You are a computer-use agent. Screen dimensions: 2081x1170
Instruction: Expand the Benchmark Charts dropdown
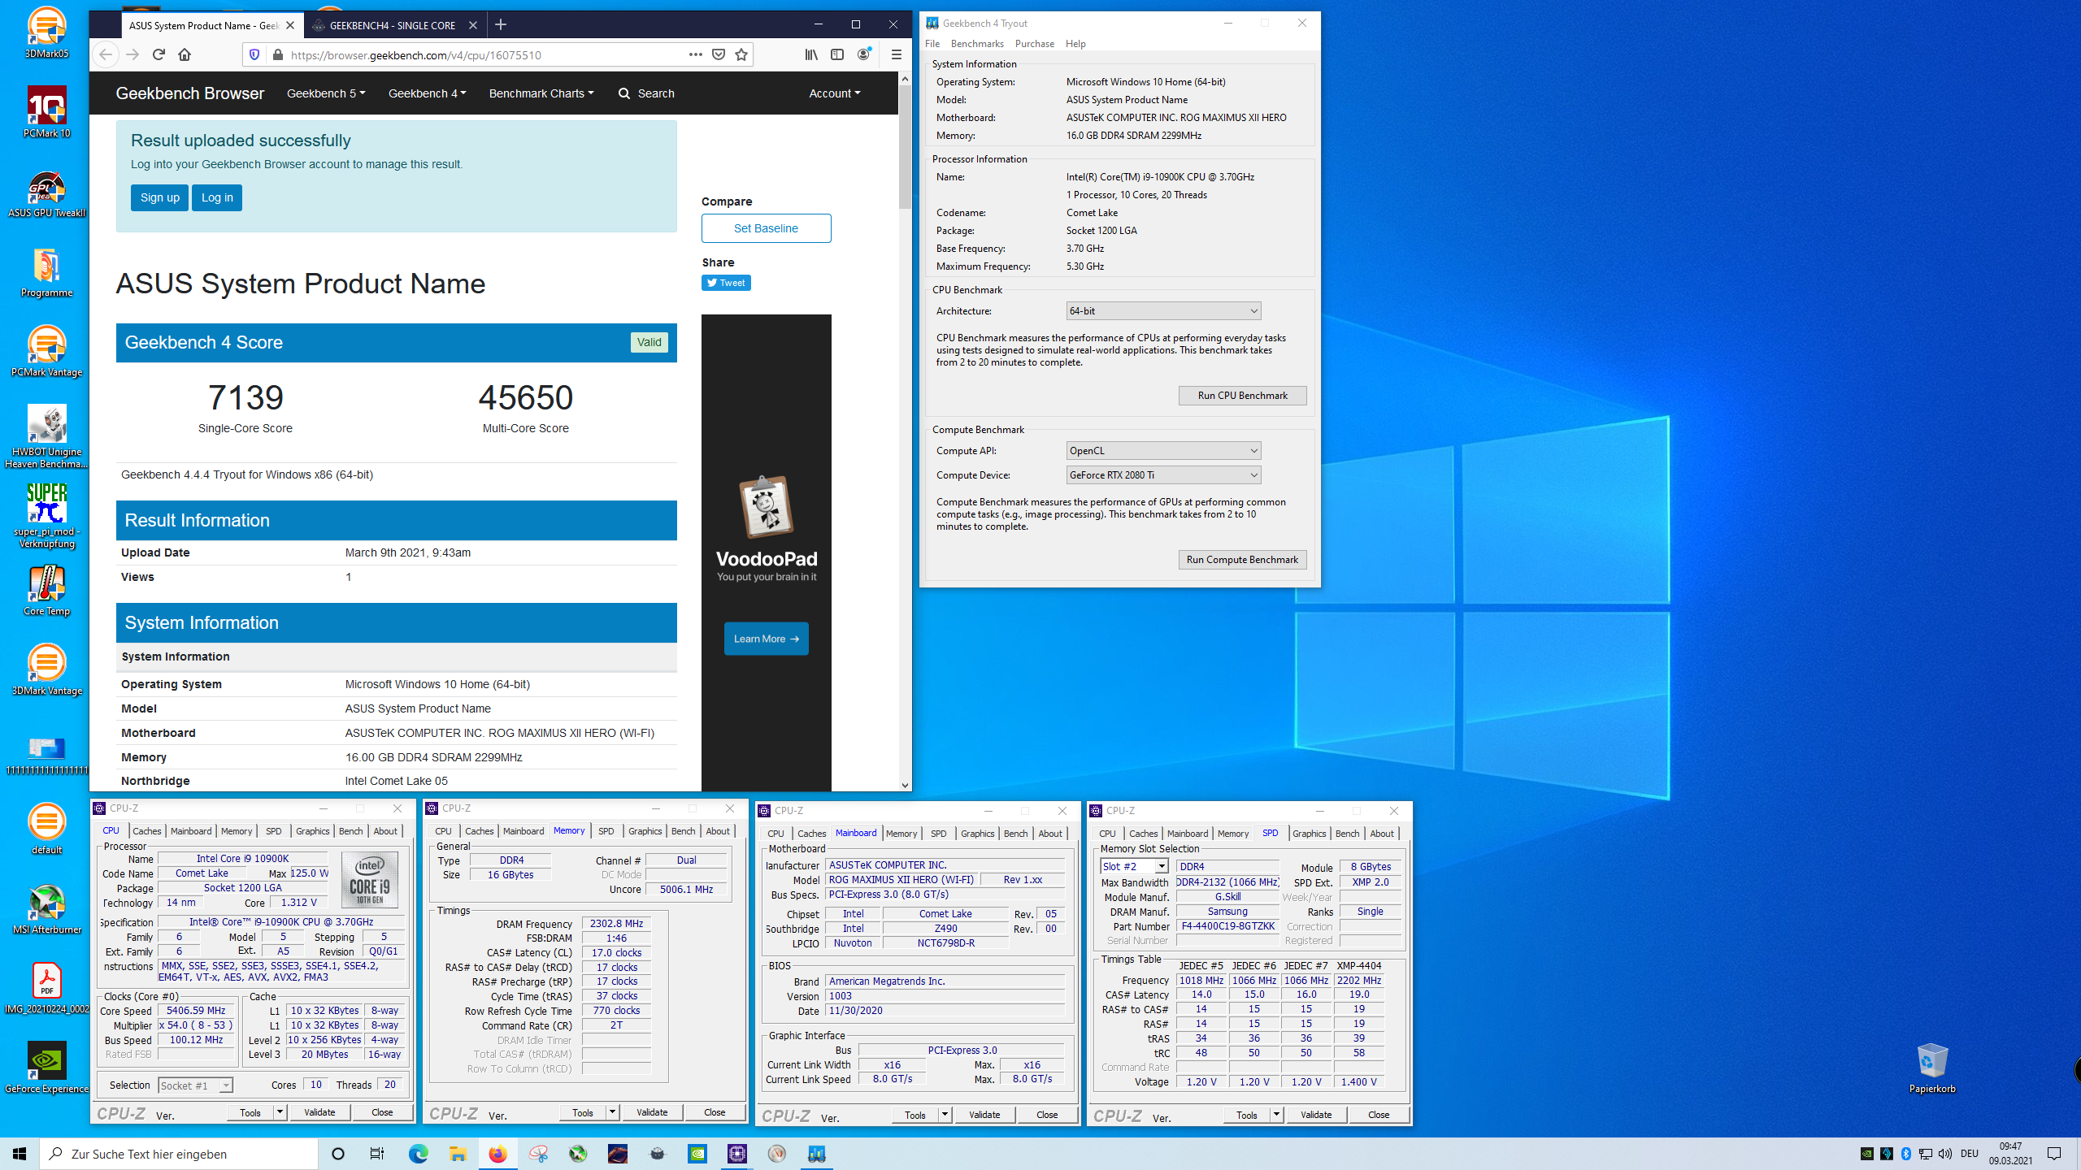click(541, 93)
